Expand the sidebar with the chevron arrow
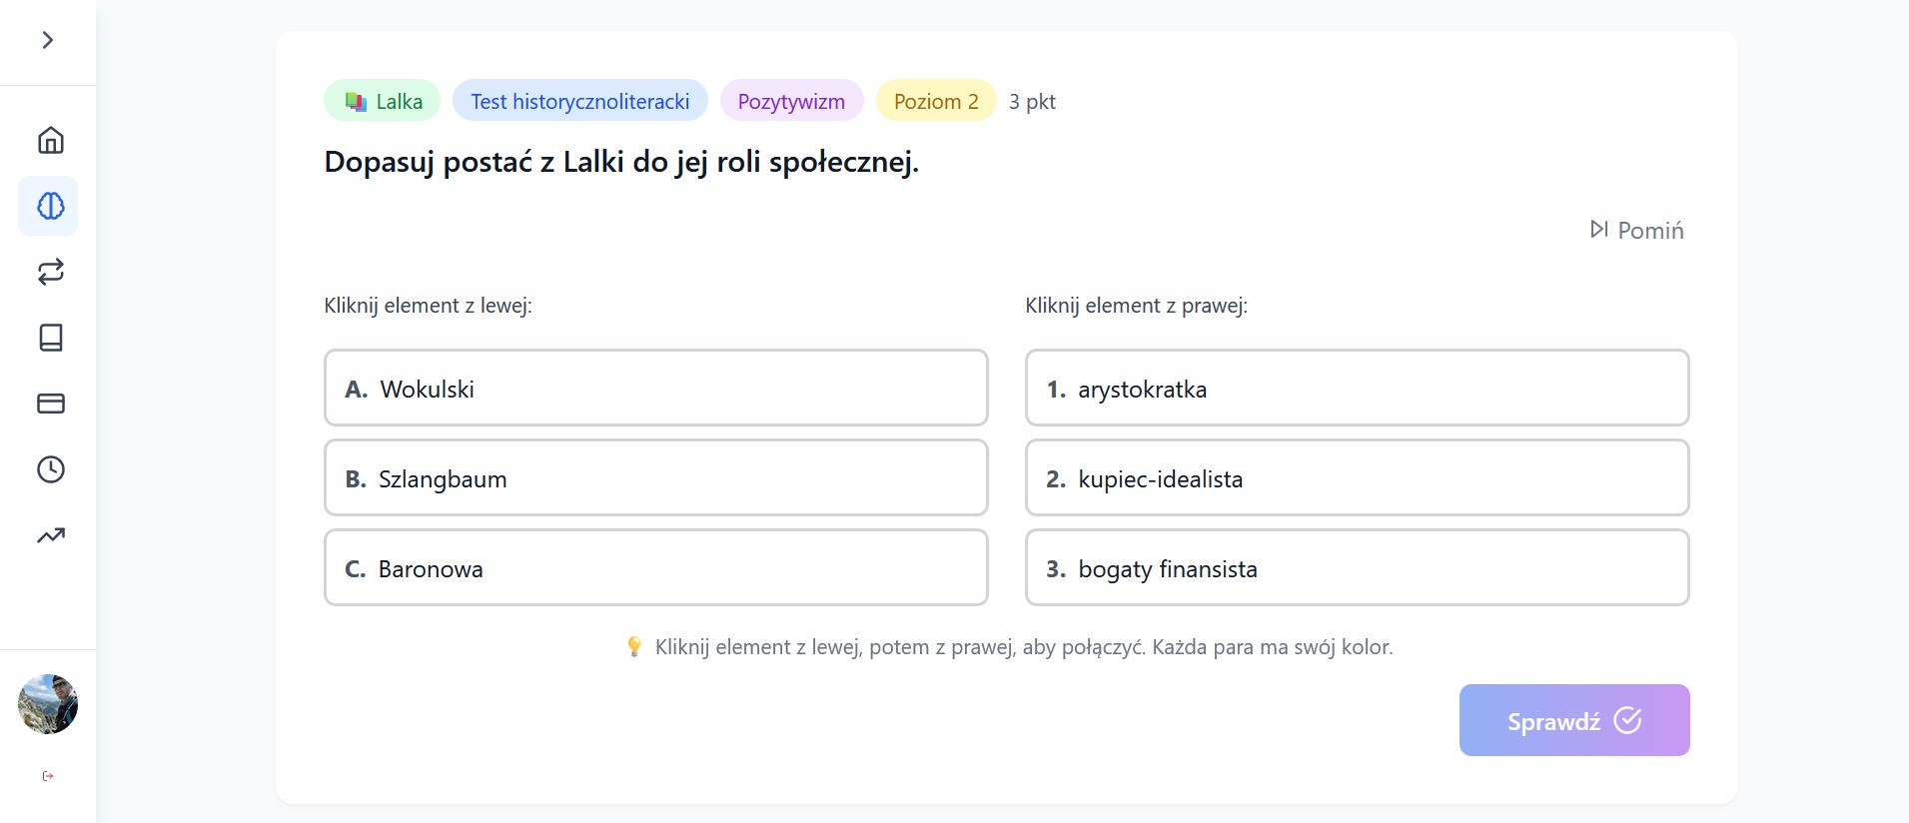Viewport: 1909px width, 823px height. click(47, 40)
